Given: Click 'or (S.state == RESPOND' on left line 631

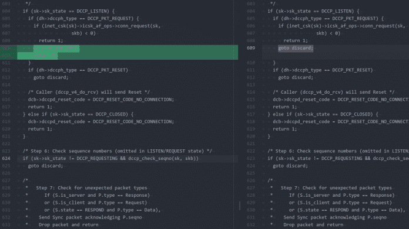Looking at the screenshot, I should tap(74, 210).
